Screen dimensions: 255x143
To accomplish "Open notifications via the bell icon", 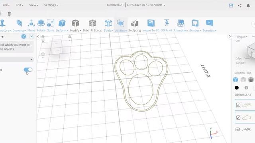I will click(248, 6).
